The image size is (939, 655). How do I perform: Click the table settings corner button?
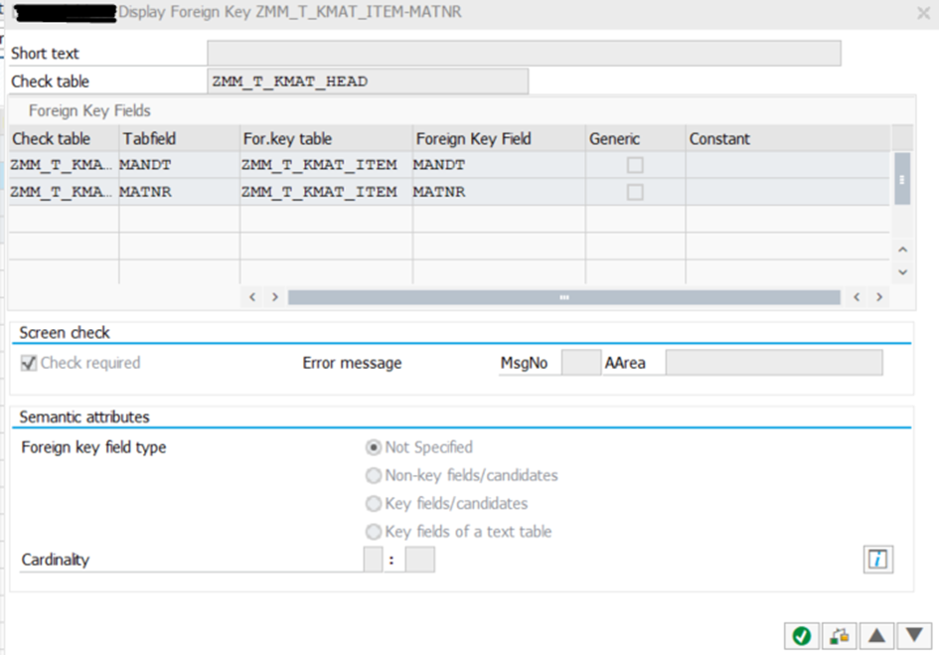(901, 138)
